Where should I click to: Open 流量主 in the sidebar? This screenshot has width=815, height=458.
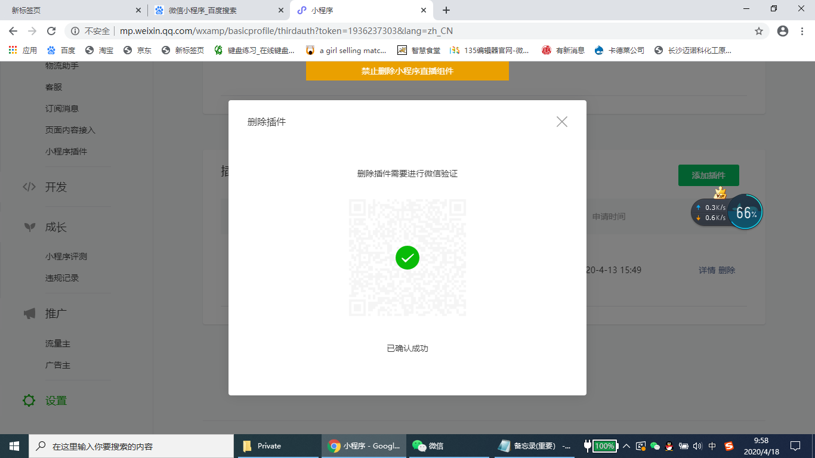pos(58,343)
